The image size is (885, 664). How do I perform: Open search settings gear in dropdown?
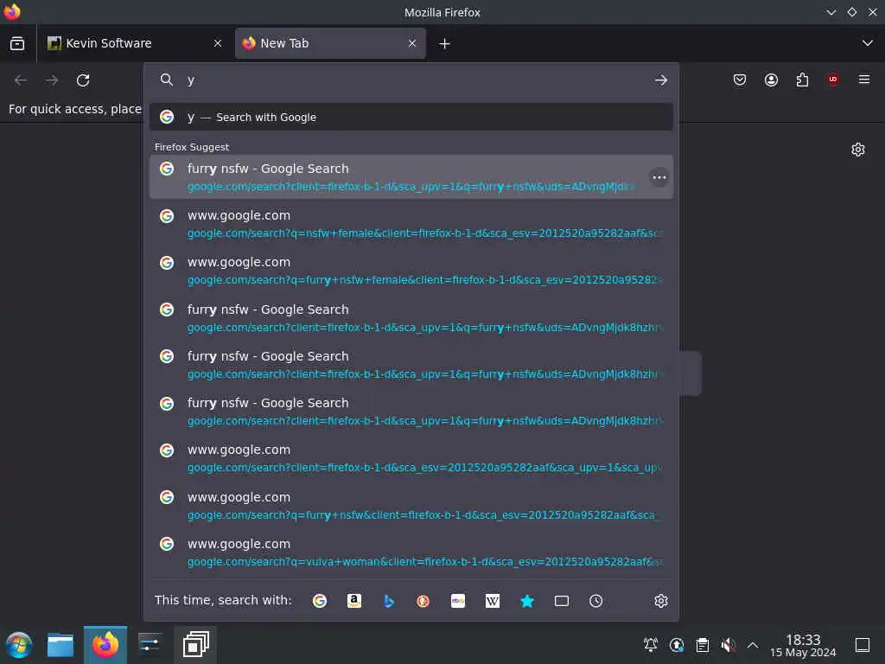[x=661, y=601]
